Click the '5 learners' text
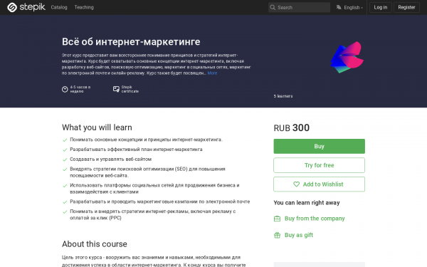The width and height of the screenshot is (427, 267). (283, 96)
